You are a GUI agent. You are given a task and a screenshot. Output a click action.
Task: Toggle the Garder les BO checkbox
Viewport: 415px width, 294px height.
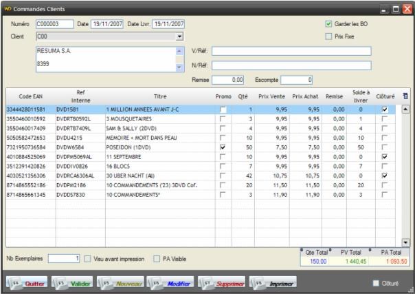328,24
